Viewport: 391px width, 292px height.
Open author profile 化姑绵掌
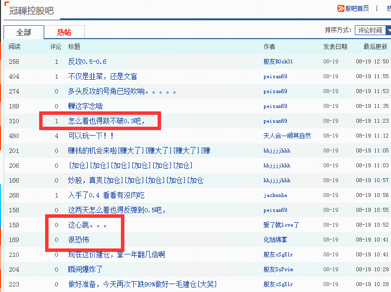coord(276,240)
